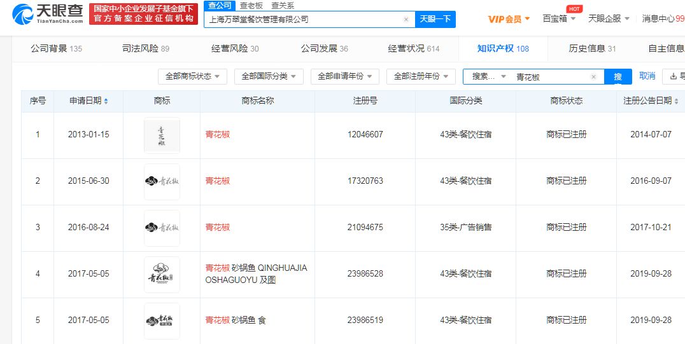The height and width of the screenshot is (344, 685).
Task: Open trademark image for registration 17320763
Action: pos(162,182)
